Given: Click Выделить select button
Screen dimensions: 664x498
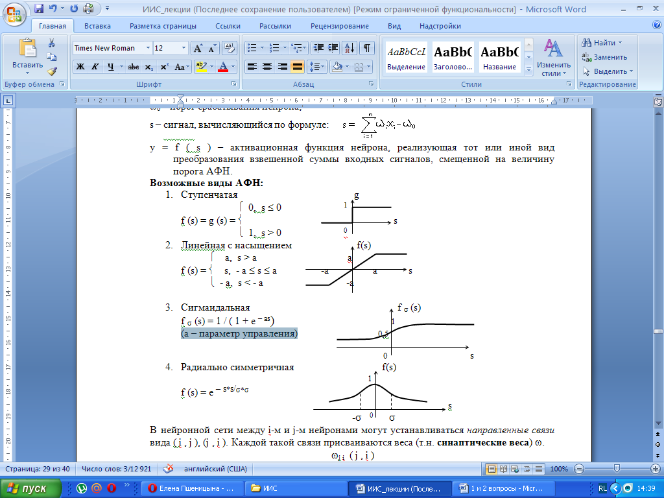Looking at the screenshot, I should click(608, 71).
